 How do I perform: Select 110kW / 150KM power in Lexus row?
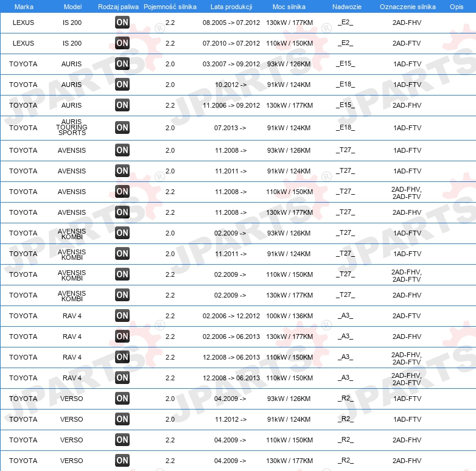click(x=289, y=43)
